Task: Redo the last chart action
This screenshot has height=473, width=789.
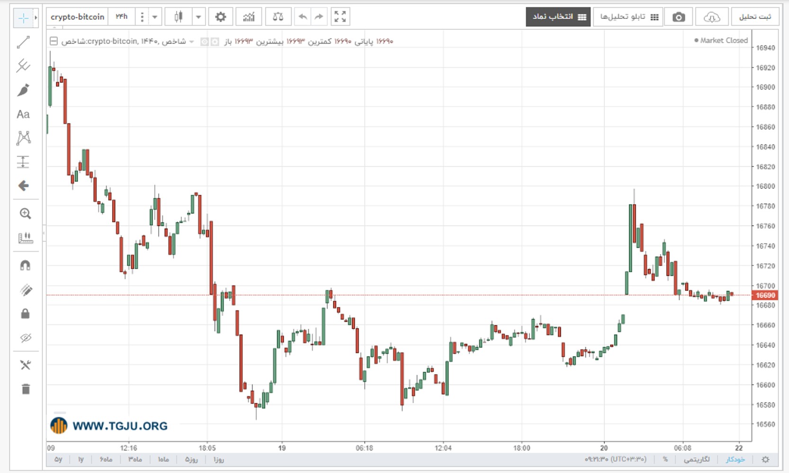Action: click(319, 17)
